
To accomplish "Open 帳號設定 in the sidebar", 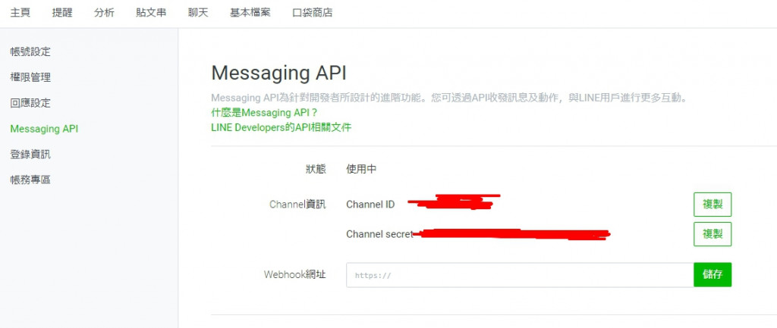I will pos(30,52).
